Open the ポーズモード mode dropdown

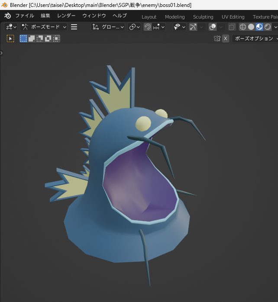pyautogui.click(x=44, y=27)
